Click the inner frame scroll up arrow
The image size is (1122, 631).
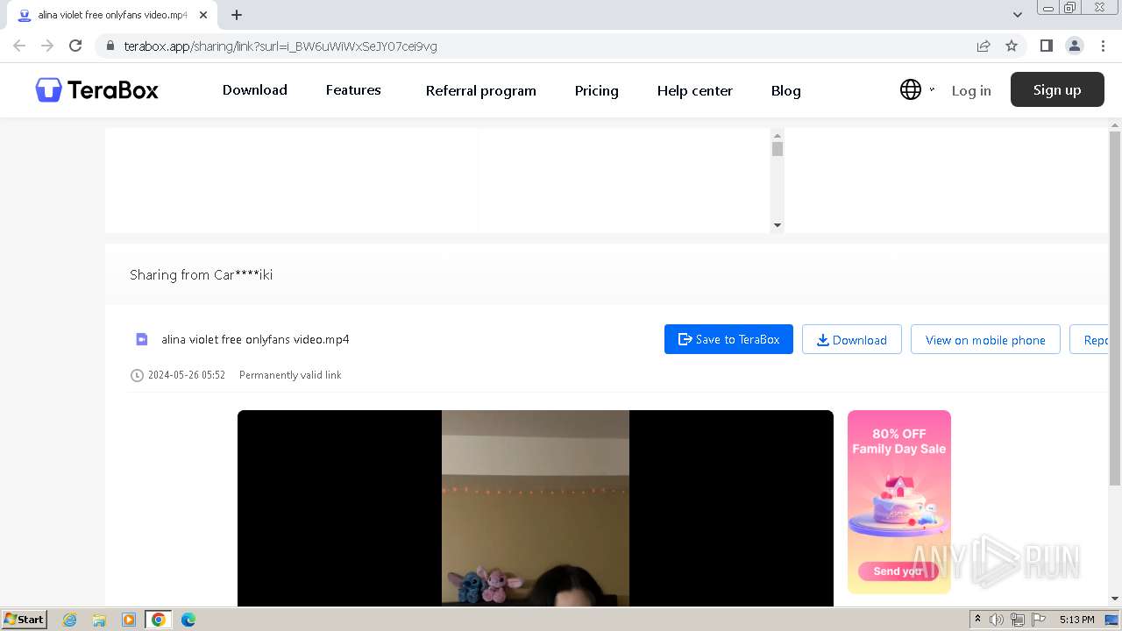[777, 136]
